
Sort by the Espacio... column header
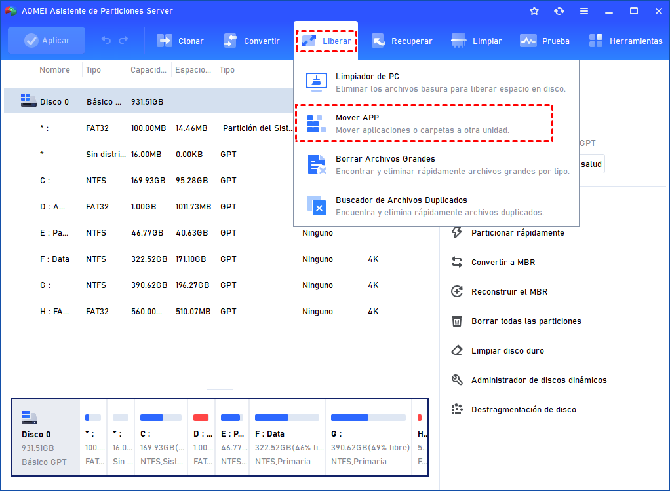pyautogui.click(x=193, y=70)
